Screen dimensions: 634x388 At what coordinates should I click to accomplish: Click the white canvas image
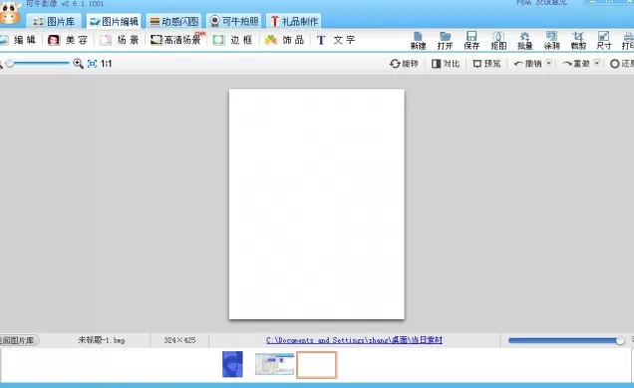point(317,203)
